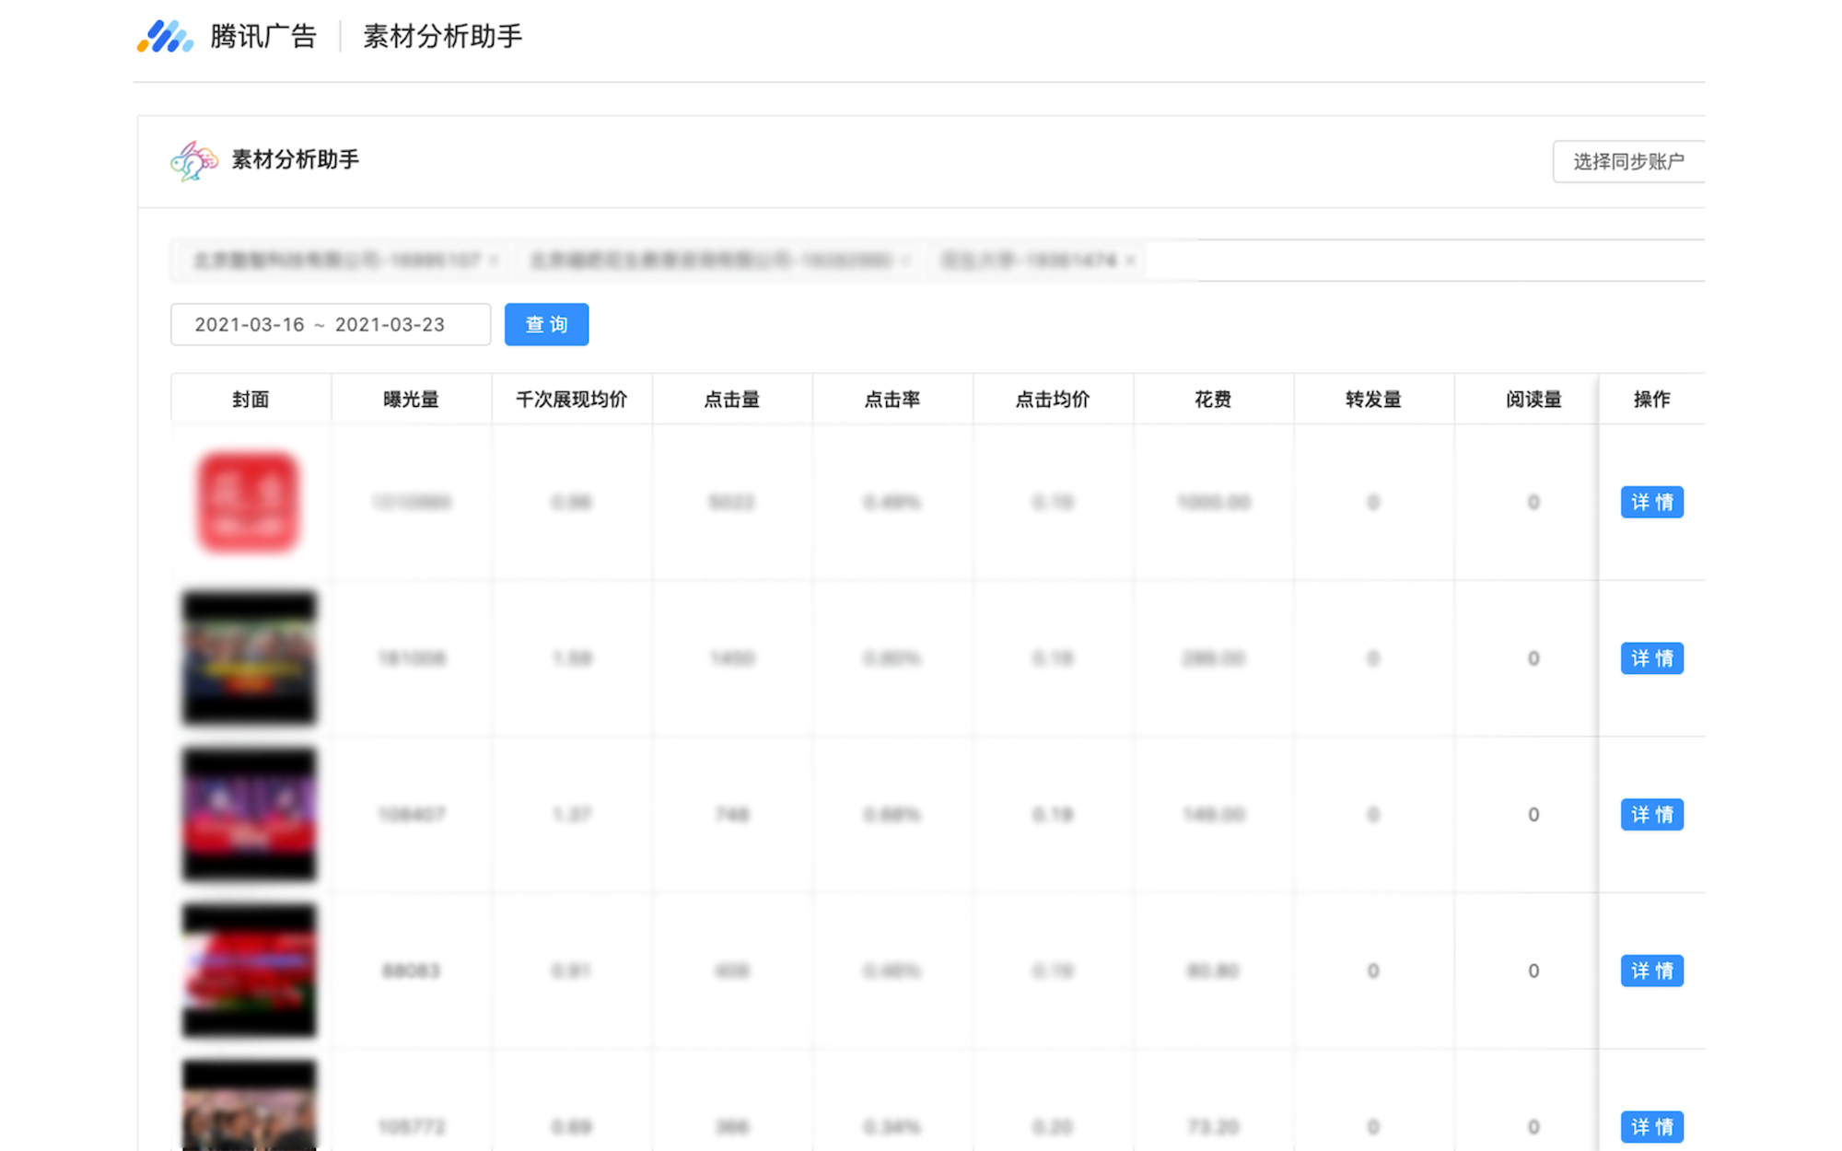Remove the second blurred account tag
The width and height of the screenshot is (1842, 1151).
pyautogui.click(x=906, y=261)
